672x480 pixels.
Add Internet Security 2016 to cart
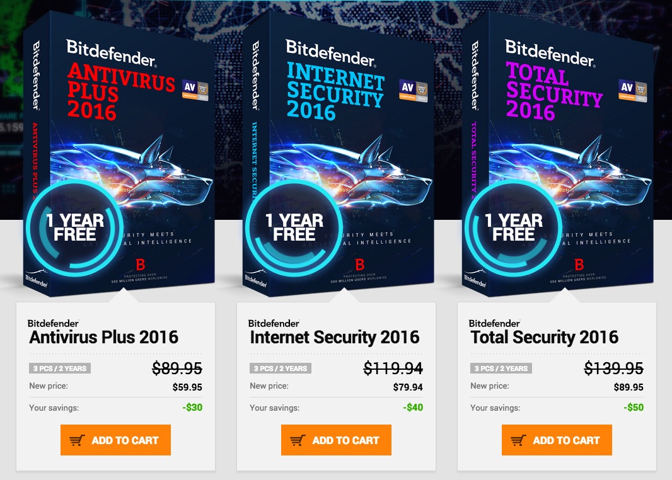337,440
